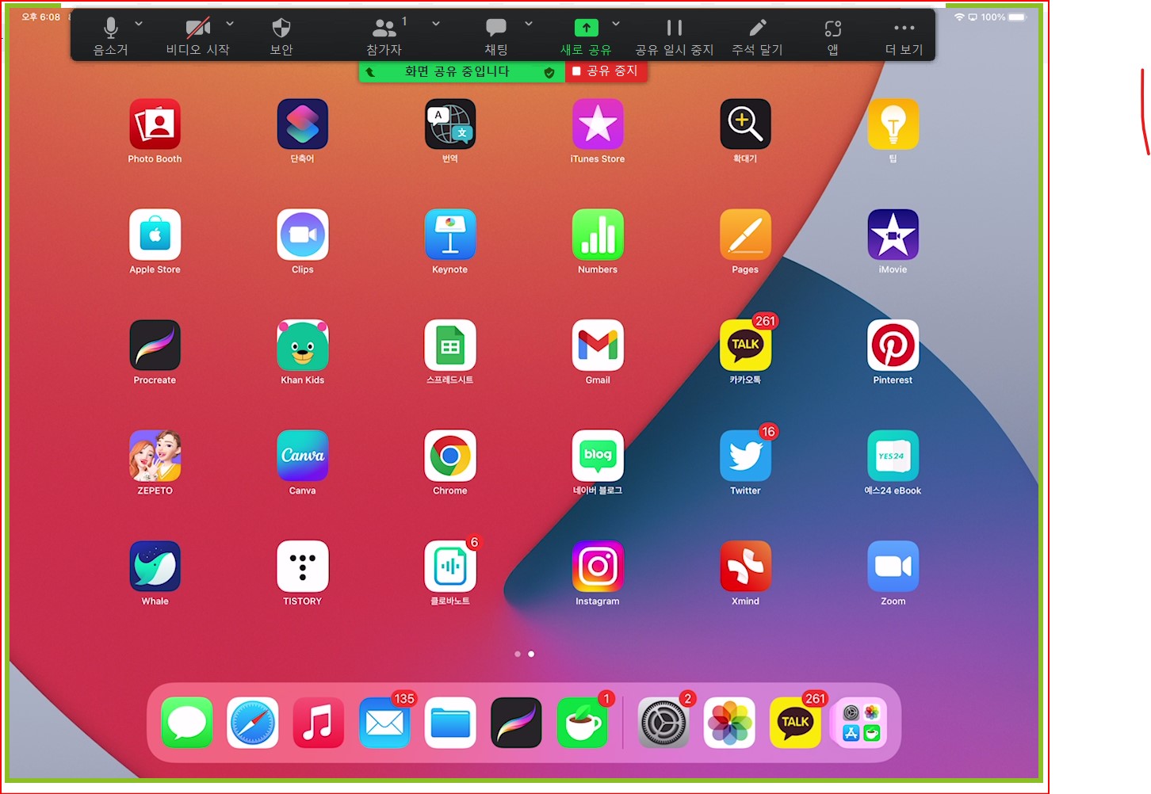Viewport: 1151px width, 794px height.
Task: Toggle mute (음소거) in Zoom toolbar
Action: [111, 36]
